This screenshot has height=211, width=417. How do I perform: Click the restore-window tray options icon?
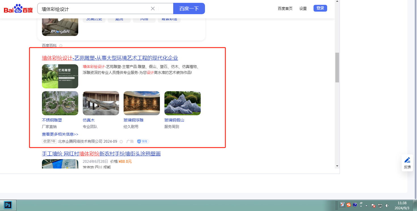pos(361,203)
